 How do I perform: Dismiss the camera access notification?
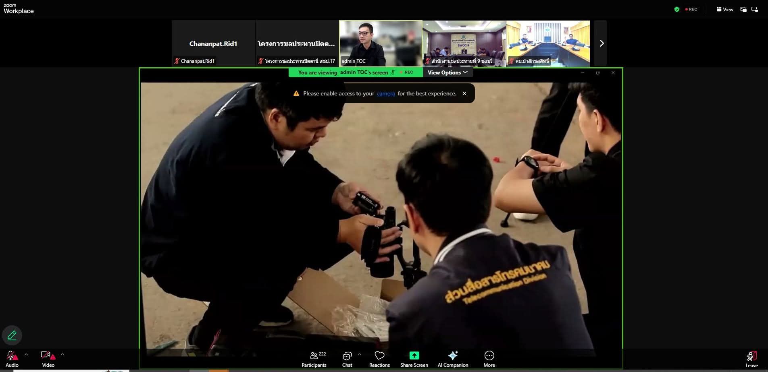tap(464, 93)
